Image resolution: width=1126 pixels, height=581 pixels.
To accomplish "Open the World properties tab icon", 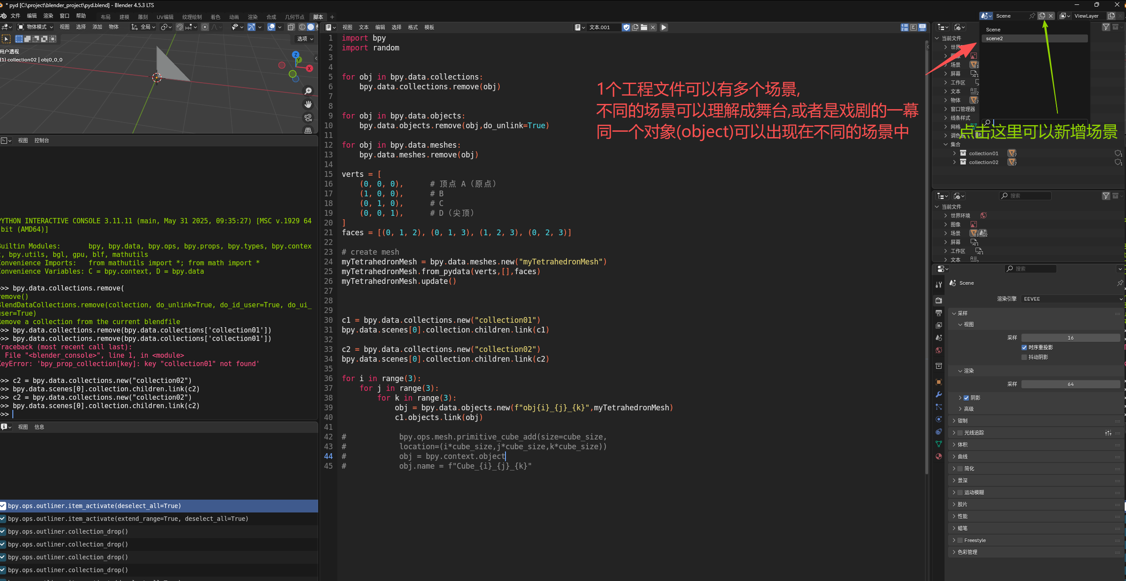I will [x=938, y=350].
